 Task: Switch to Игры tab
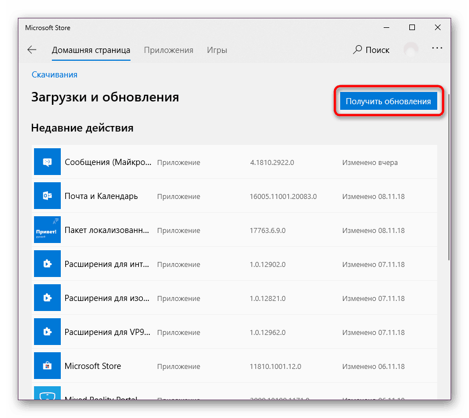(217, 50)
